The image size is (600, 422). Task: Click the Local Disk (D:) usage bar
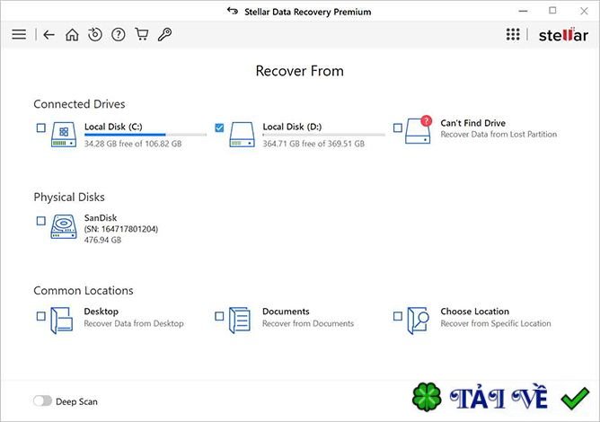pyautogui.click(x=323, y=135)
